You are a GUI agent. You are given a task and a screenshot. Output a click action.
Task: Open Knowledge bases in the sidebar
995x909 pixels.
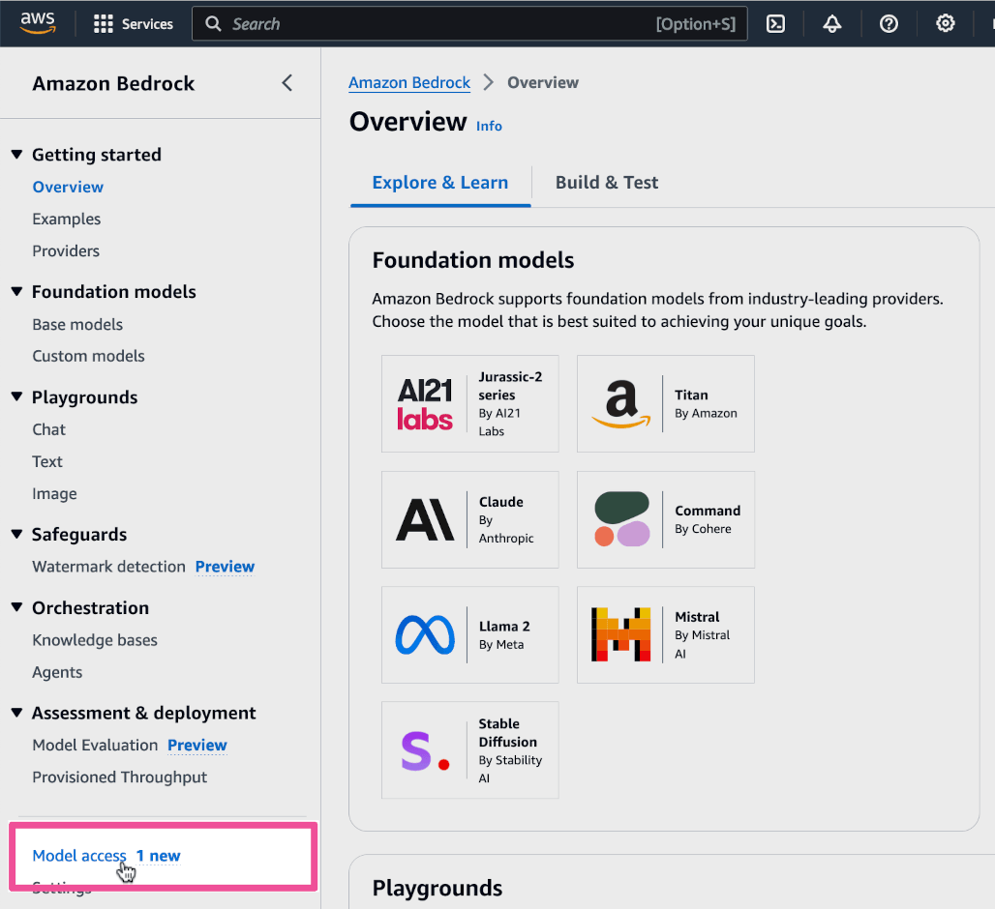[95, 640]
